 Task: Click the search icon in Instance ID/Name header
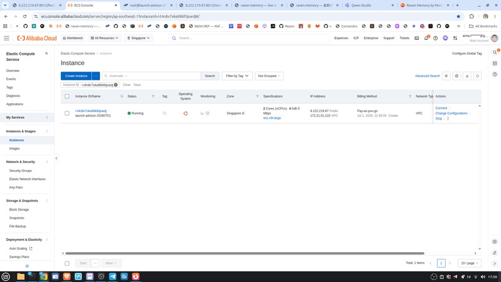[122, 96]
